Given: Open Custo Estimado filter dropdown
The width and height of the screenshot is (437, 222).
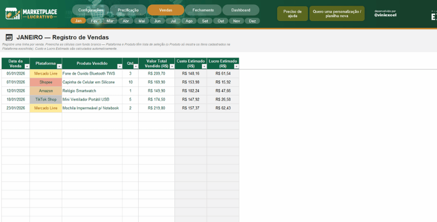Looking at the screenshot, I should click(x=204, y=67).
